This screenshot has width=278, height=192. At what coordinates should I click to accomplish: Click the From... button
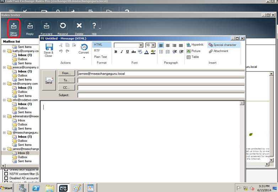tap(66, 73)
